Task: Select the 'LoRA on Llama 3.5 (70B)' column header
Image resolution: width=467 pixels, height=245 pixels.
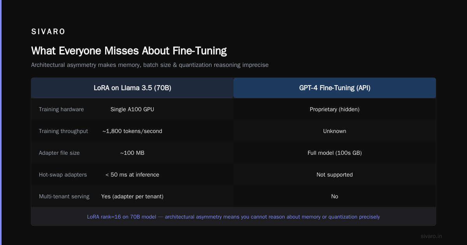Action: (x=132, y=88)
